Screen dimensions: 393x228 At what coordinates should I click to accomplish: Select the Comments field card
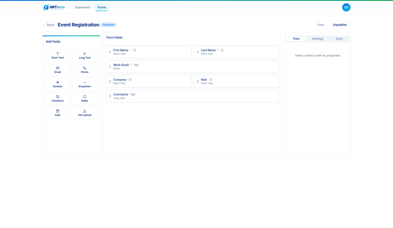[x=192, y=96]
